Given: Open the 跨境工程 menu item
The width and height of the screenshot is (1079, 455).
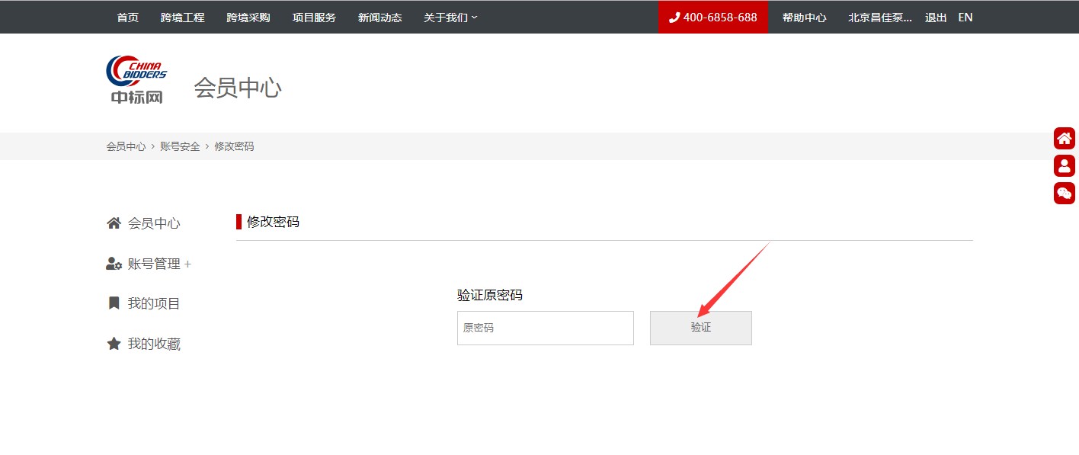Looking at the screenshot, I should pyautogui.click(x=183, y=18).
